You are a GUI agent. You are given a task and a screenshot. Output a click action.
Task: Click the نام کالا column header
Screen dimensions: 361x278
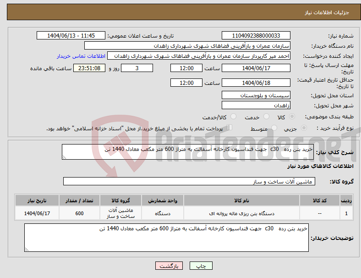click(241, 200)
